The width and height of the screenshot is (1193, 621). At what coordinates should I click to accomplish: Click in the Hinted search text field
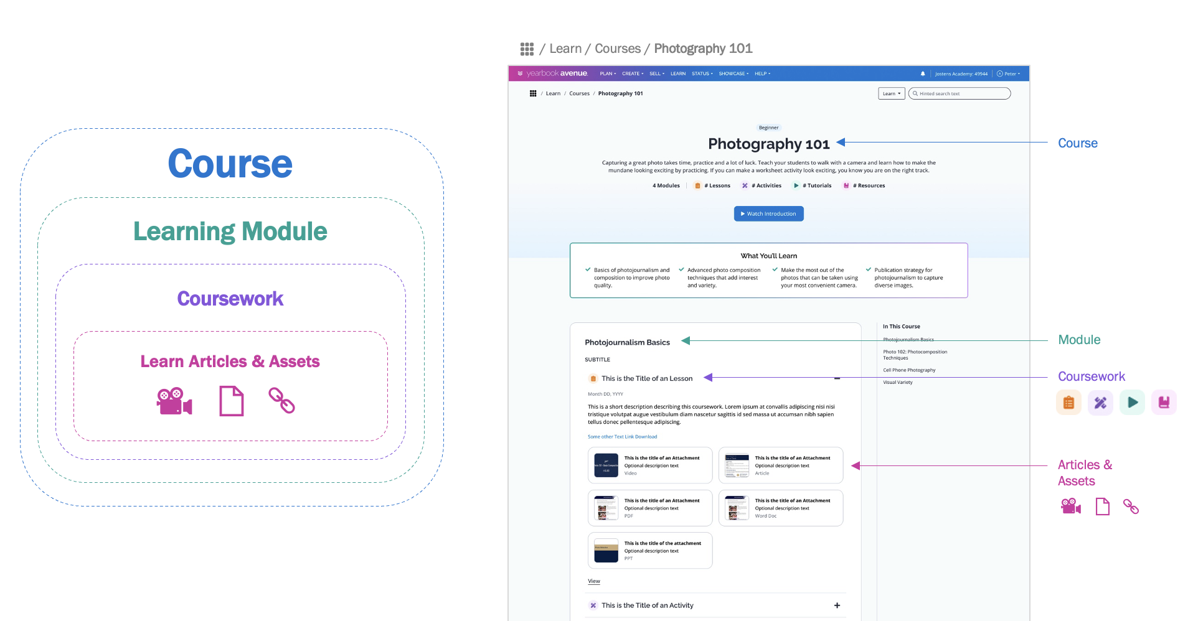tap(960, 93)
